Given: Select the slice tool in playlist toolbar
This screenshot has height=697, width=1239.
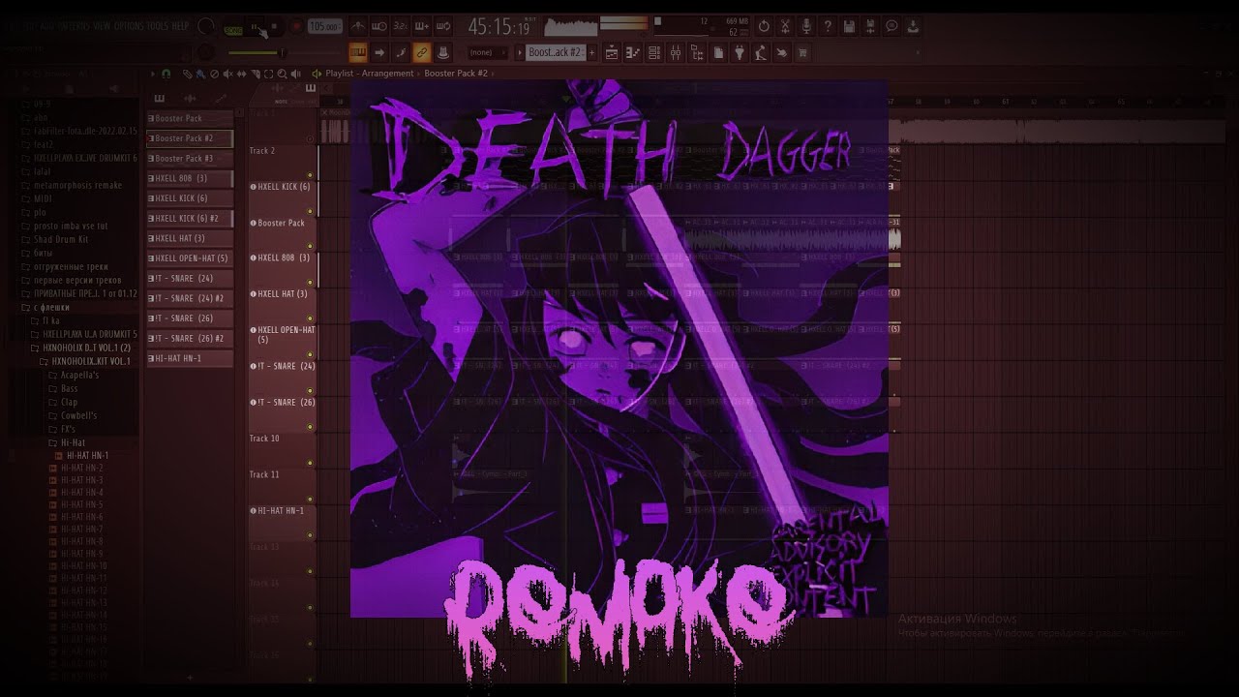Looking at the screenshot, I should (x=255, y=74).
